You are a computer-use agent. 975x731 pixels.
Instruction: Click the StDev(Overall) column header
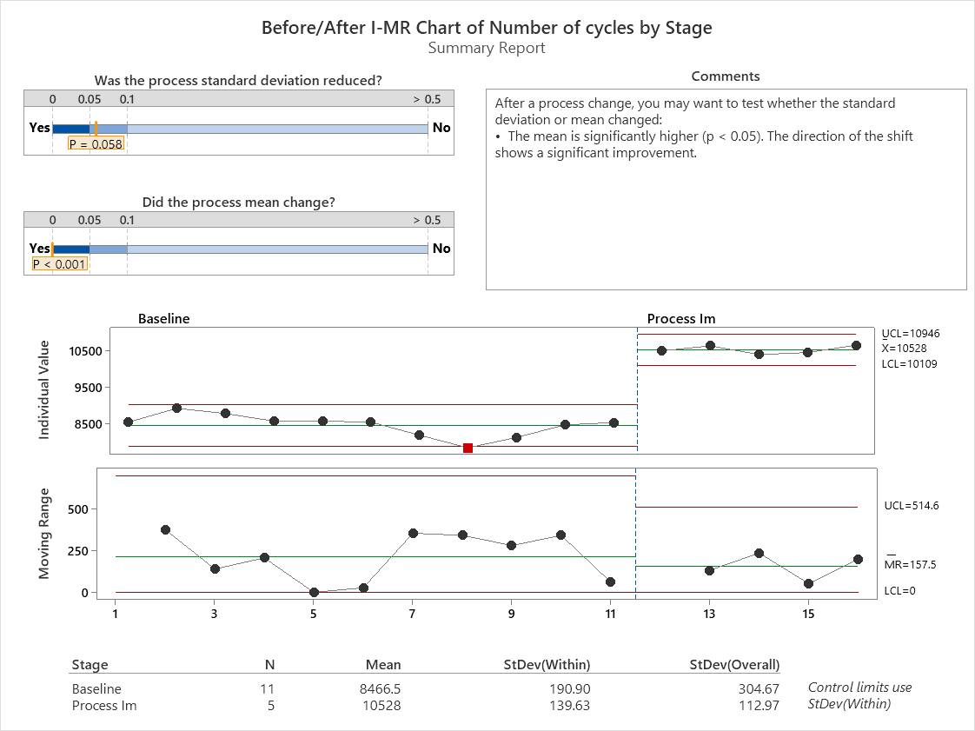[x=734, y=665]
